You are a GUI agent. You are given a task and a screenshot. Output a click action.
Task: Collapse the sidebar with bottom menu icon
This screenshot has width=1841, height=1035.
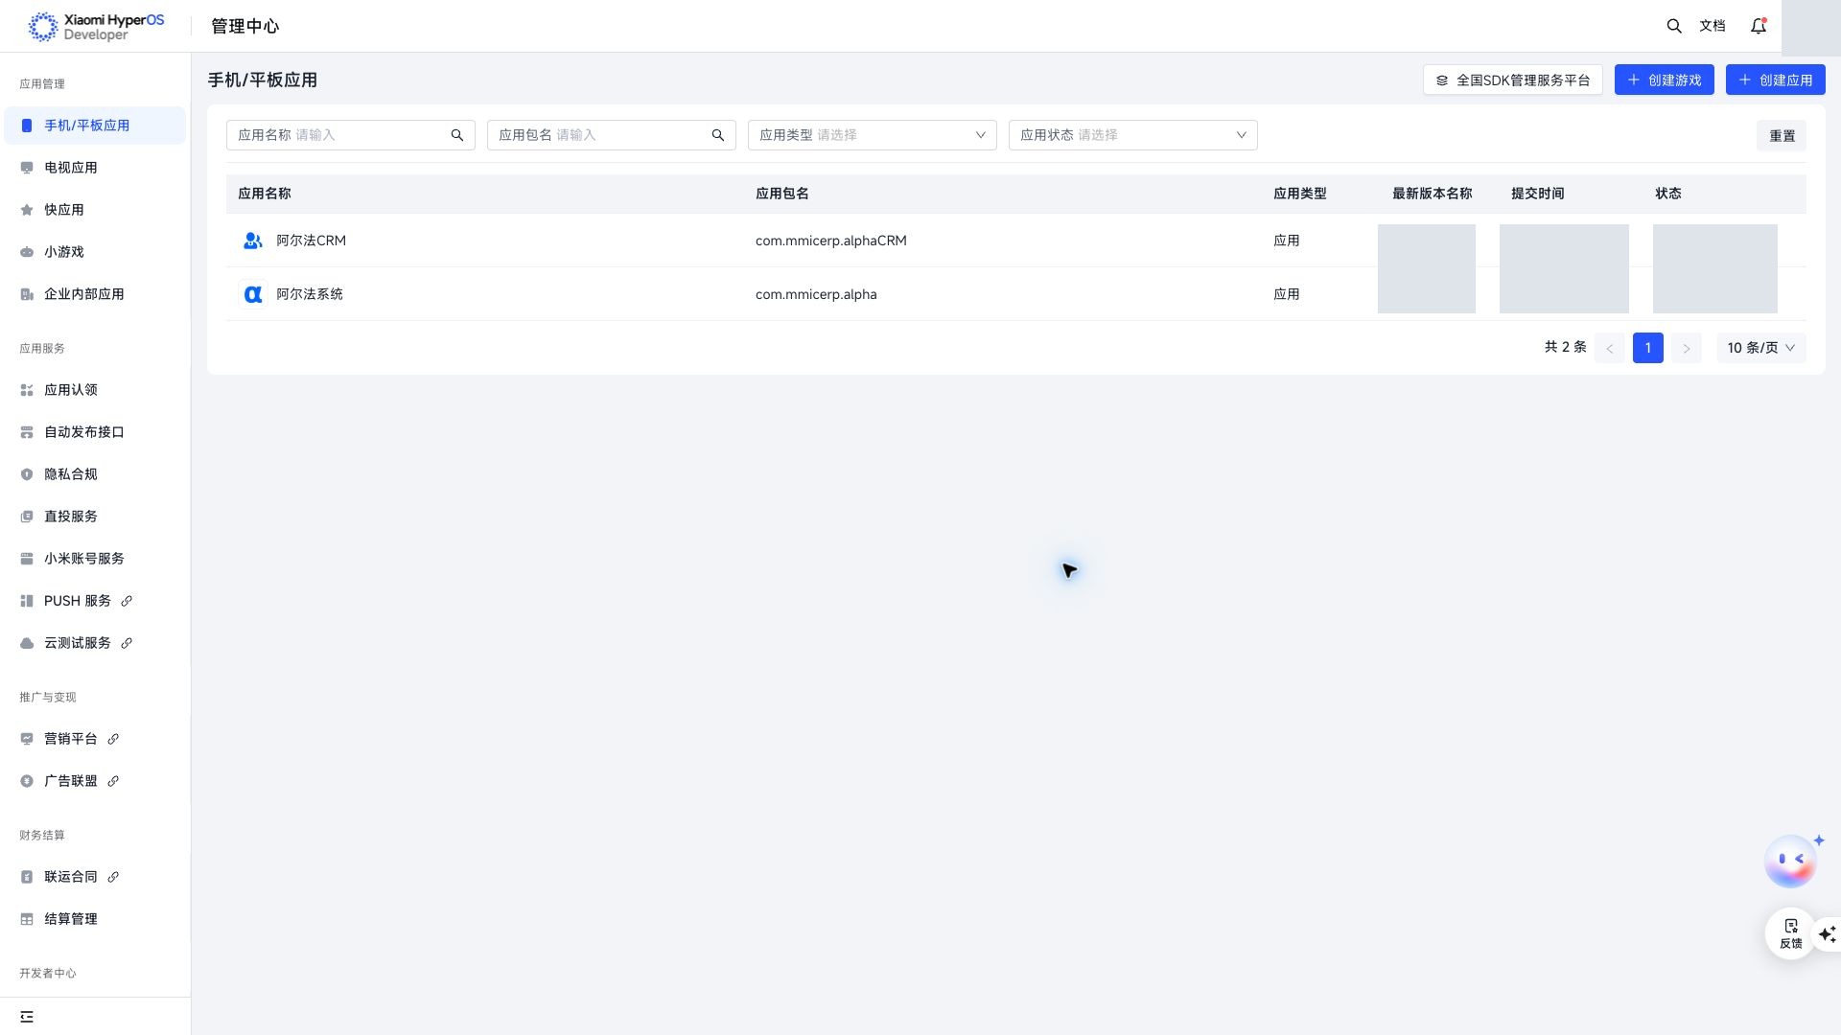[x=27, y=1017]
